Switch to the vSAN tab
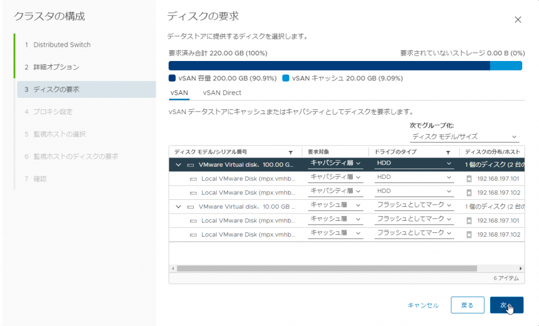The image size is (539, 326). click(x=179, y=93)
